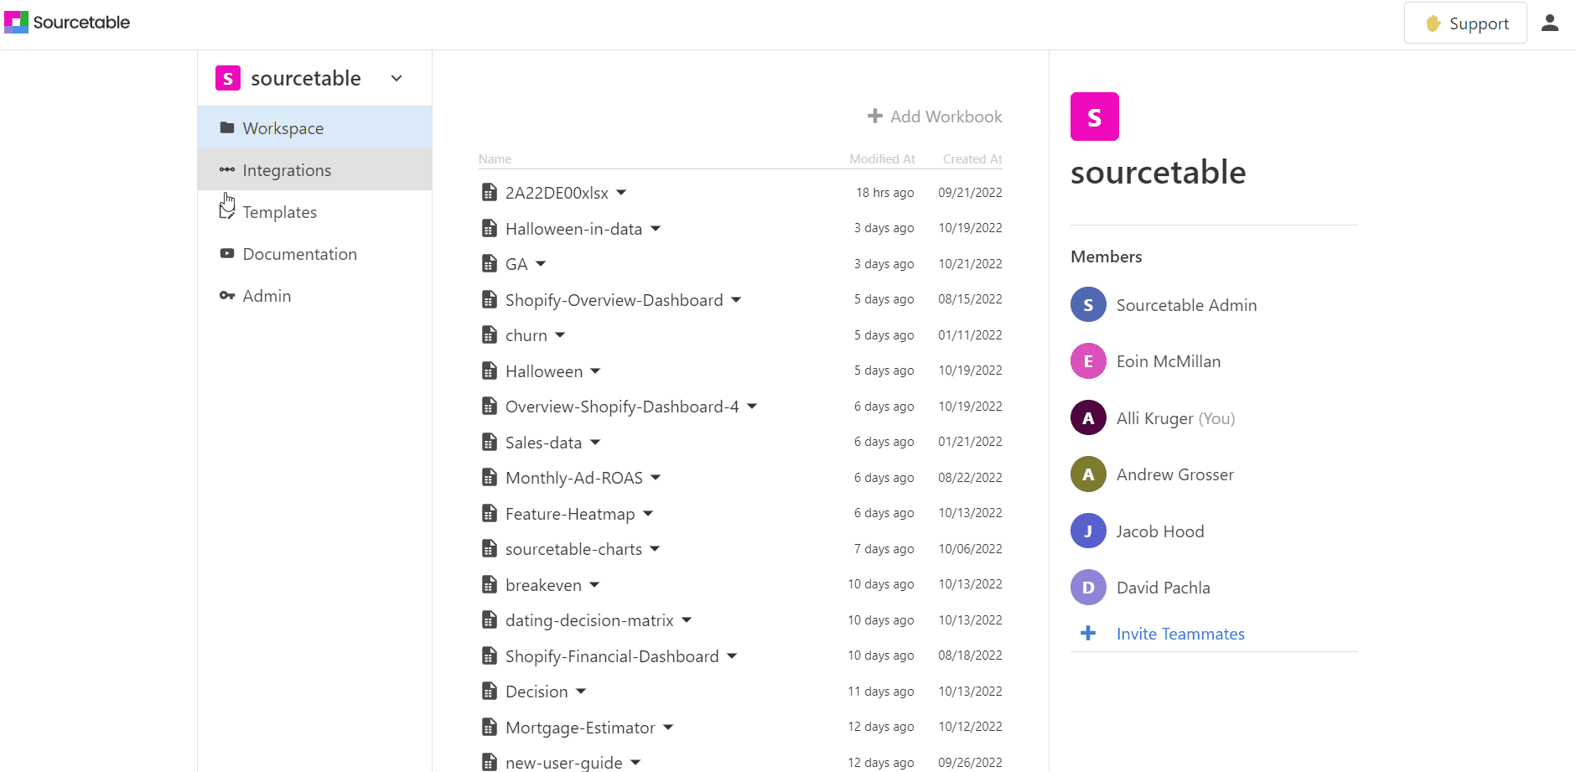Screen dimensions: 1576x772
Task: Click the Created At column header
Action: tap(972, 159)
